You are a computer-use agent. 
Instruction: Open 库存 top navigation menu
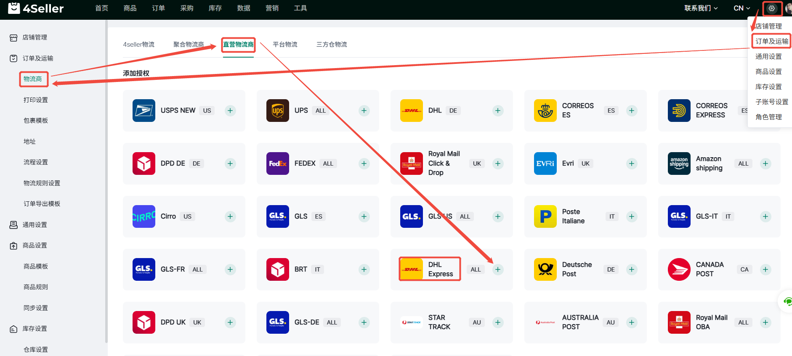215,8
